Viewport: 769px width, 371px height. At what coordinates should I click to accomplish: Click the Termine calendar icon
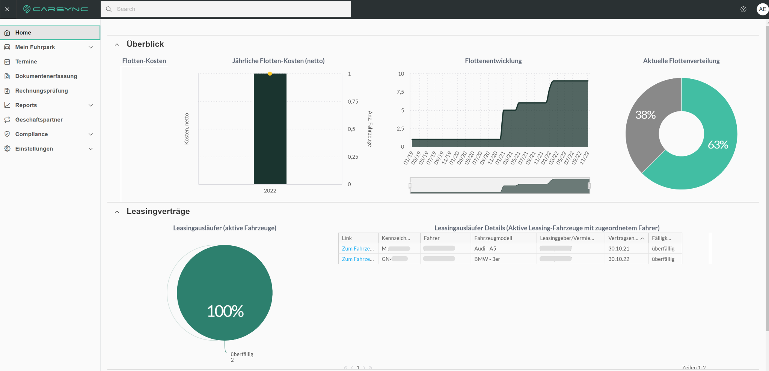click(7, 62)
